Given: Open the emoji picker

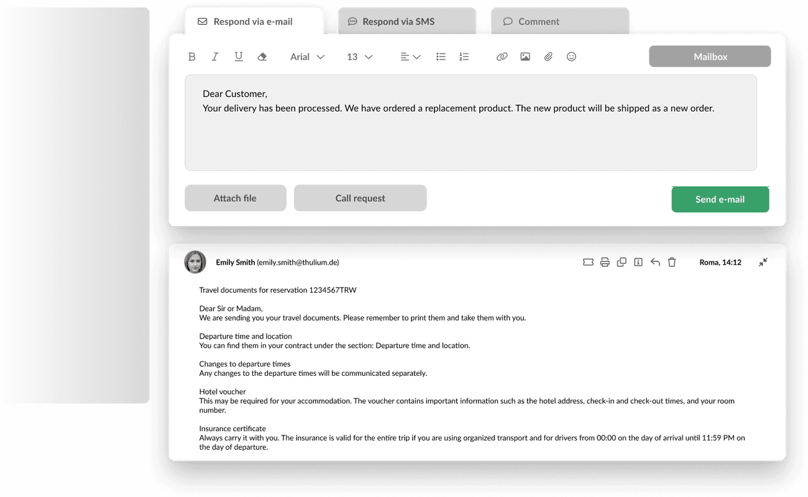Looking at the screenshot, I should coord(572,57).
